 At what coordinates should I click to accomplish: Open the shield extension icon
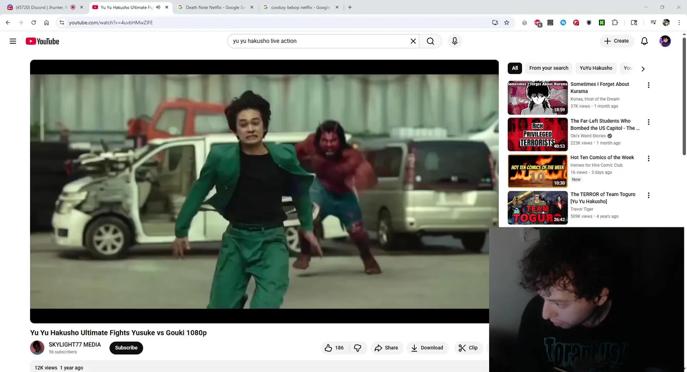(589, 23)
